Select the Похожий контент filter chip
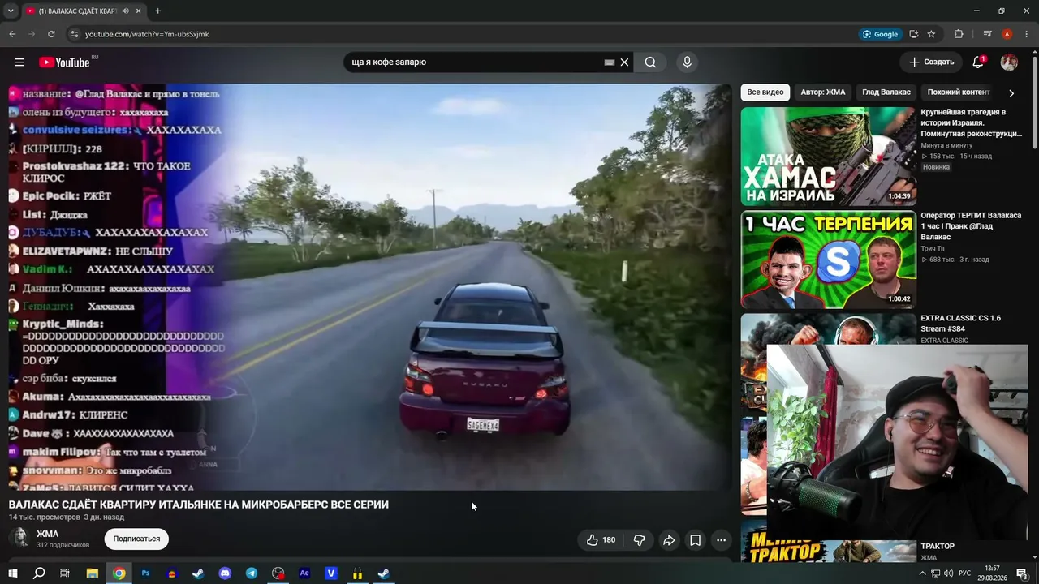The height and width of the screenshot is (584, 1039). (959, 92)
